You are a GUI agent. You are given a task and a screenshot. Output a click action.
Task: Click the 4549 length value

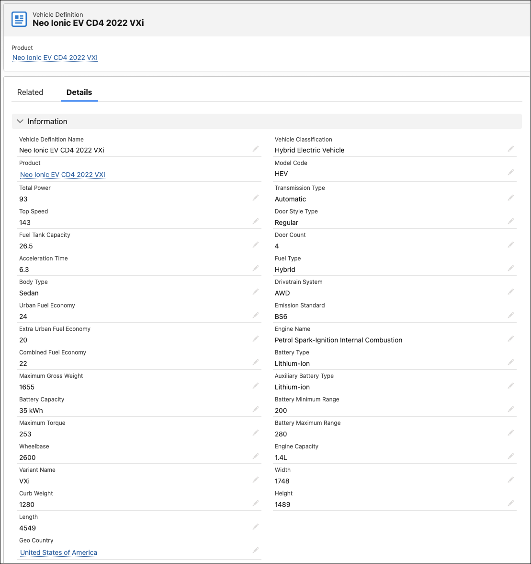point(28,528)
